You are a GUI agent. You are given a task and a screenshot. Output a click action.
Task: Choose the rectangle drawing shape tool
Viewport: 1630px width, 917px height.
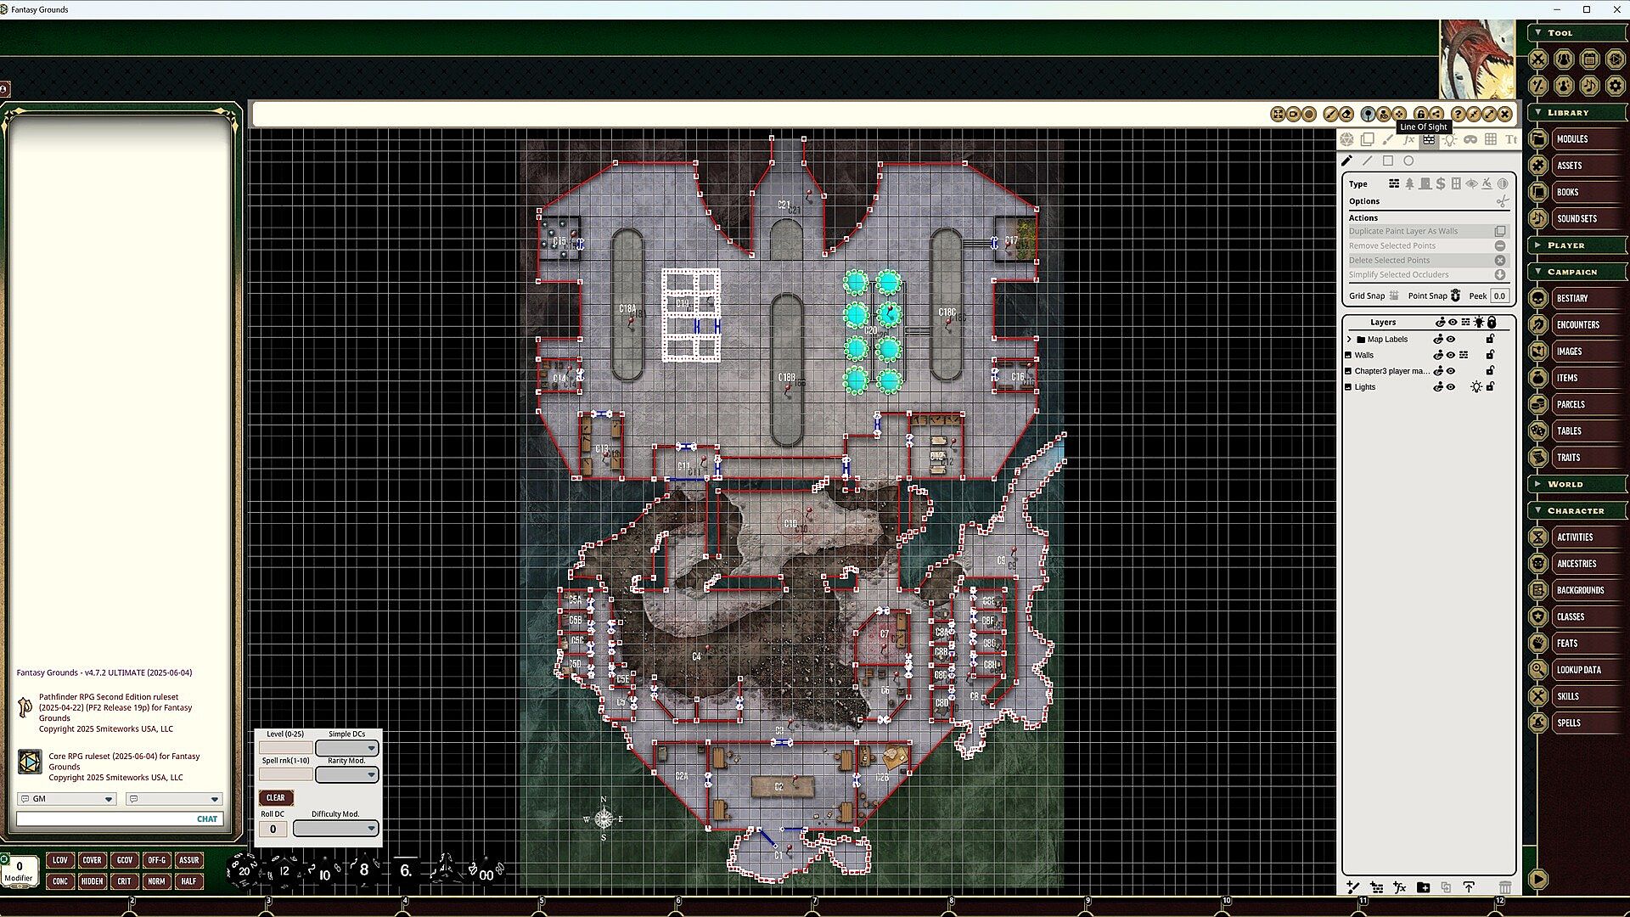[1388, 160]
